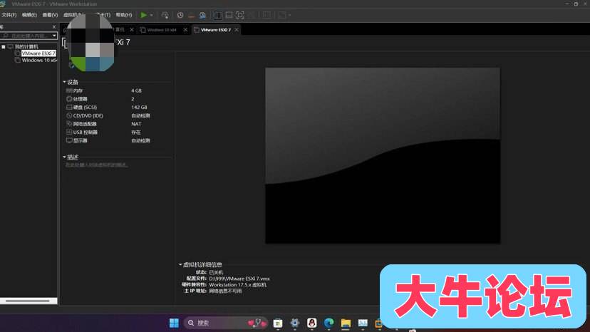Viewport: 590px width, 332px height.
Task: Power on the virtual machine with green play button
Action: [143, 15]
